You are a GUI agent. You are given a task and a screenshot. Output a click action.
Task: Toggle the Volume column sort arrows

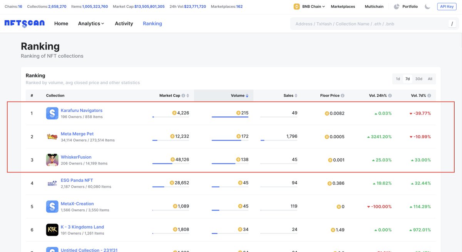pos(247,95)
